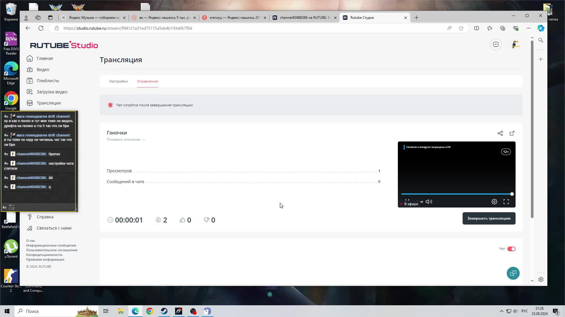Image resolution: width=565 pixels, height=317 pixels.
Task: Click the player progress slider handle
Action: tap(512, 194)
